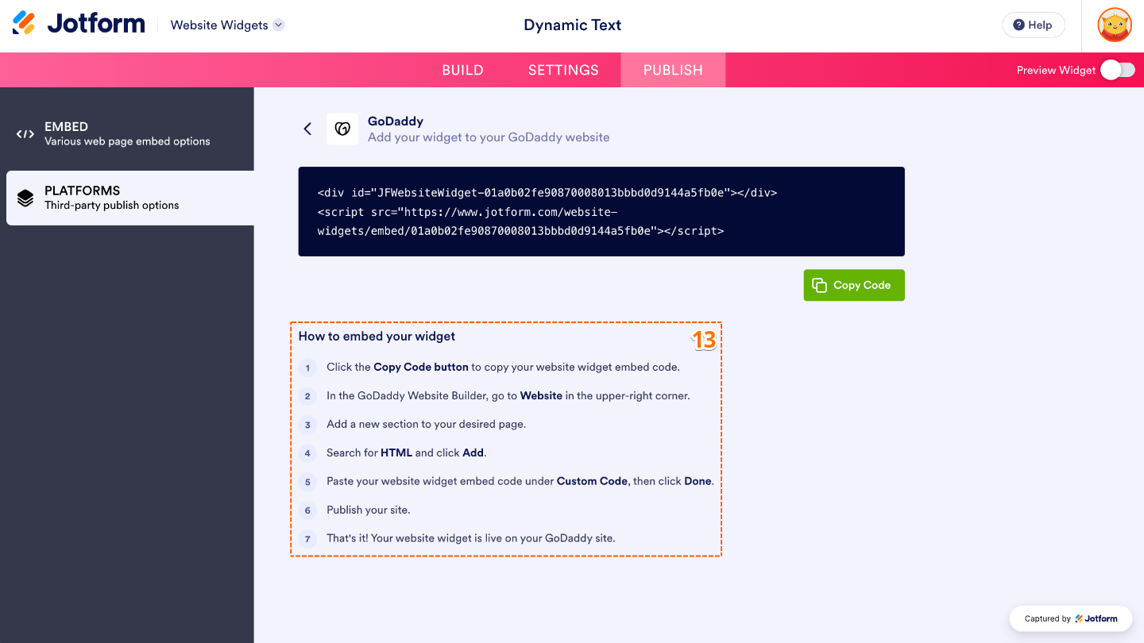This screenshot has width=1144, height=643.
Task: Select the PUBLISH tab
Action: tap(673, 70)
